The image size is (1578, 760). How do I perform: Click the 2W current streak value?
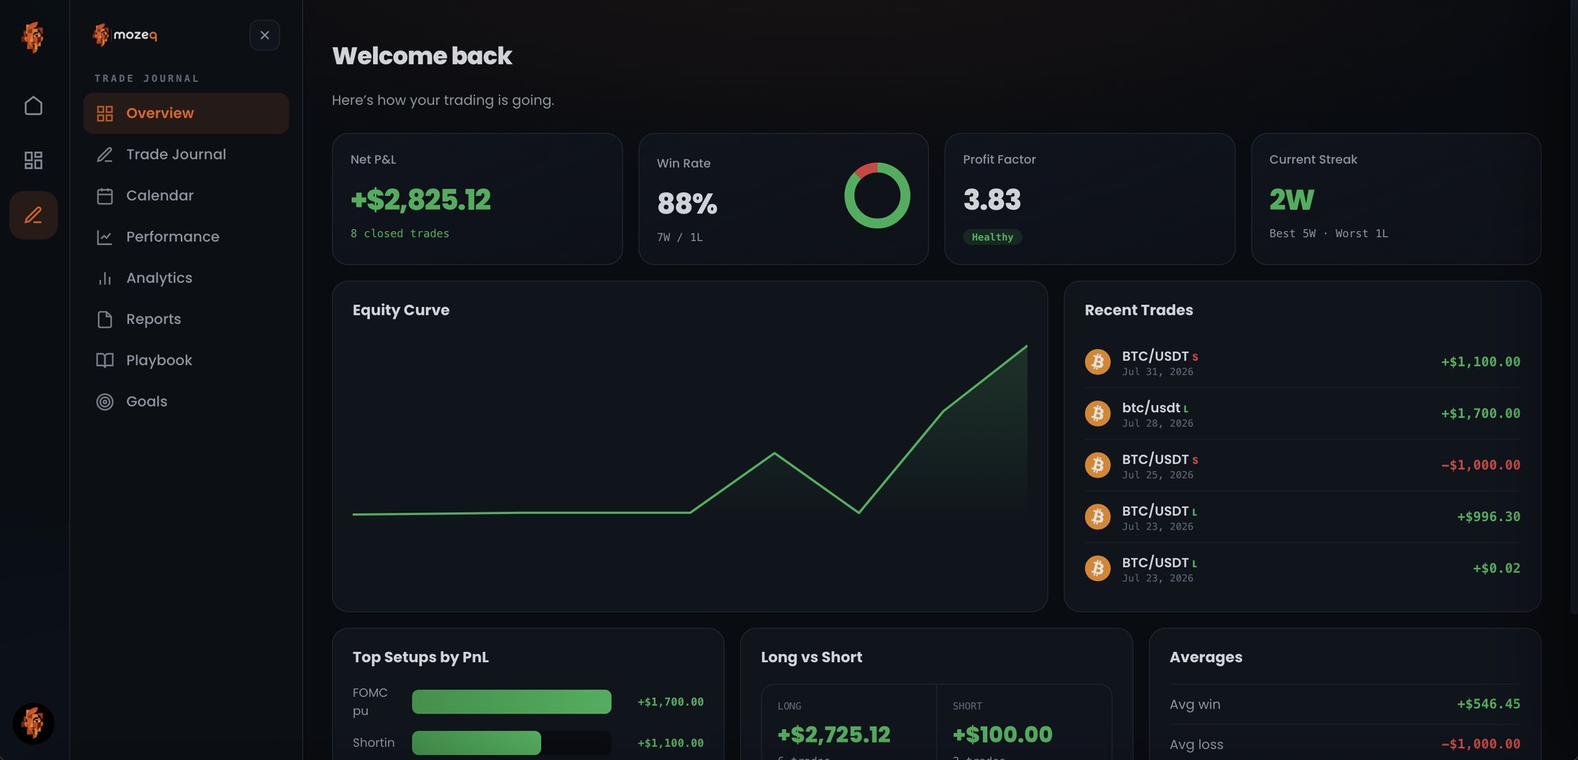coord(1292,200)
